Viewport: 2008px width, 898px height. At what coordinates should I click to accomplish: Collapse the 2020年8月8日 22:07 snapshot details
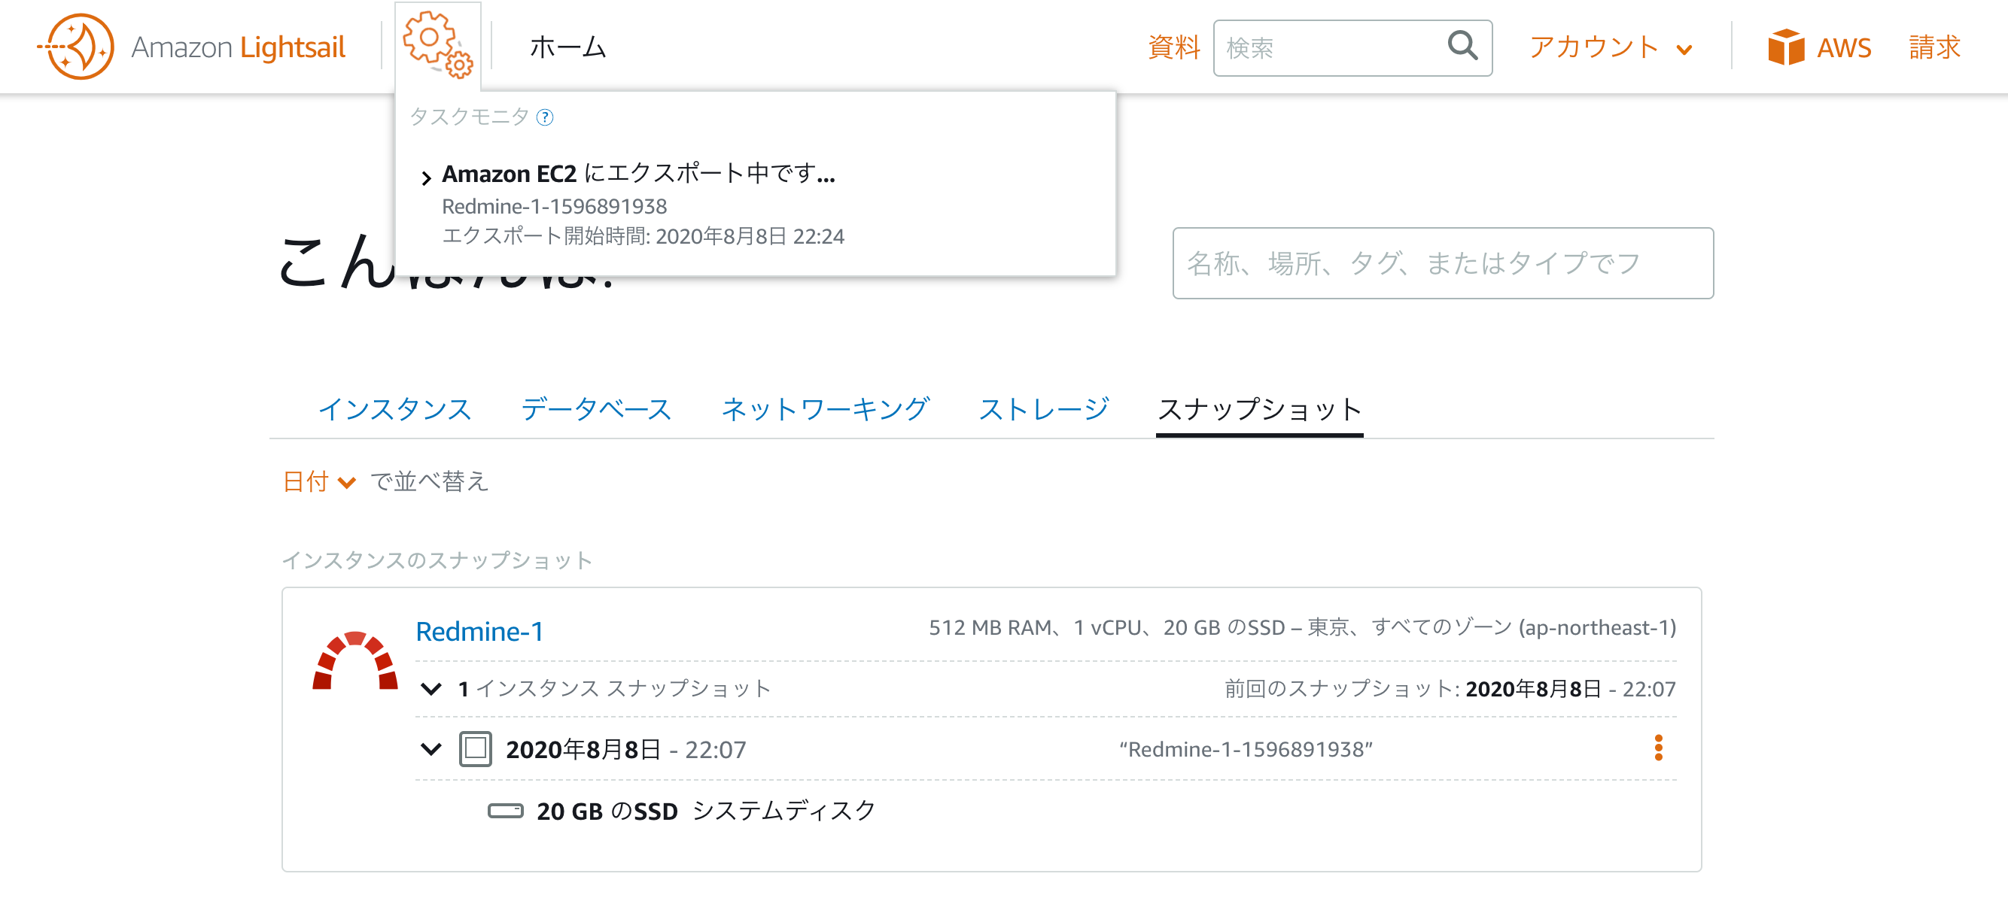[x=431, y=748]
